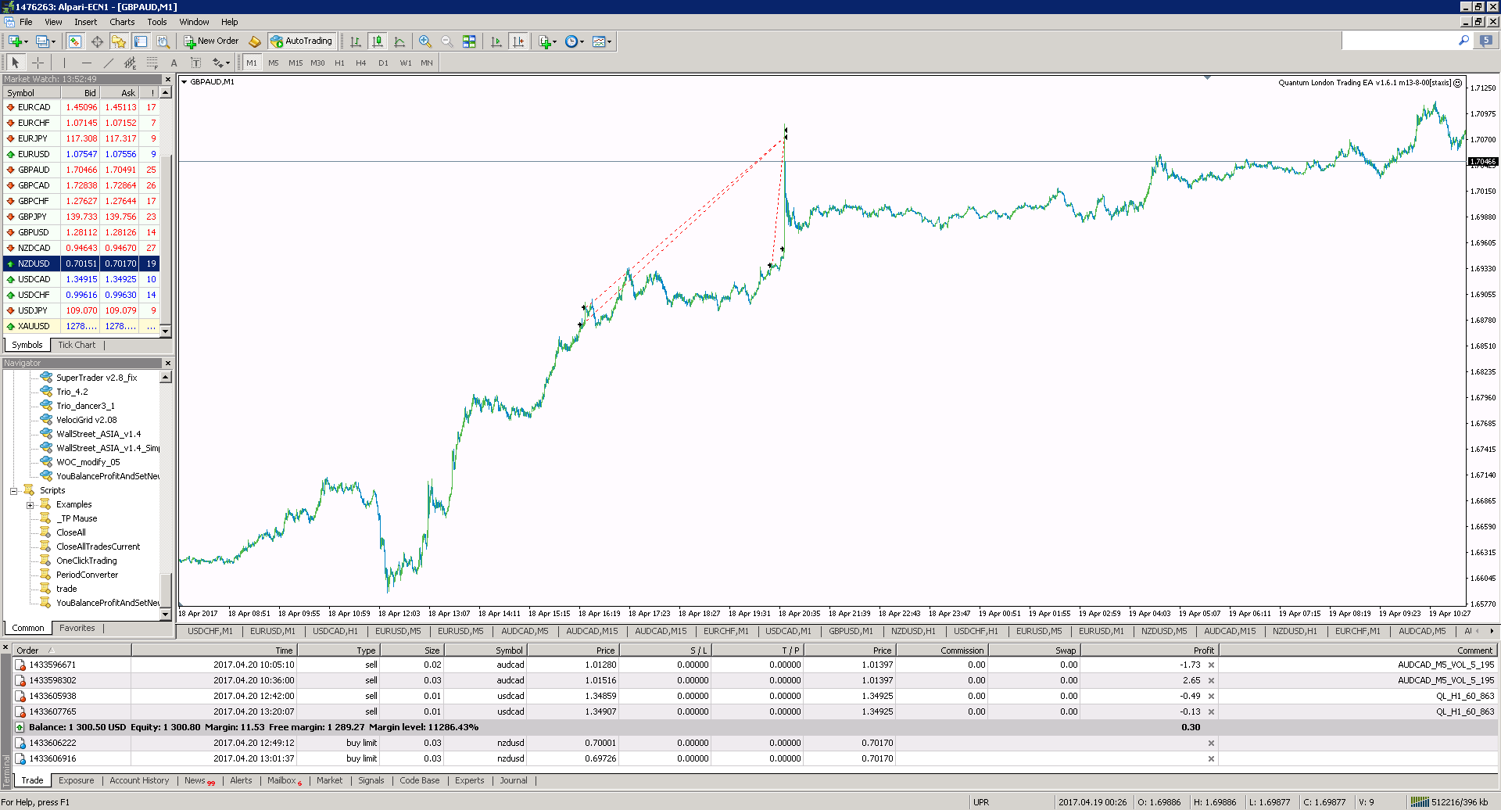Select the Fibonacci retracement tool
The image size is (1501, 810).
152,63
